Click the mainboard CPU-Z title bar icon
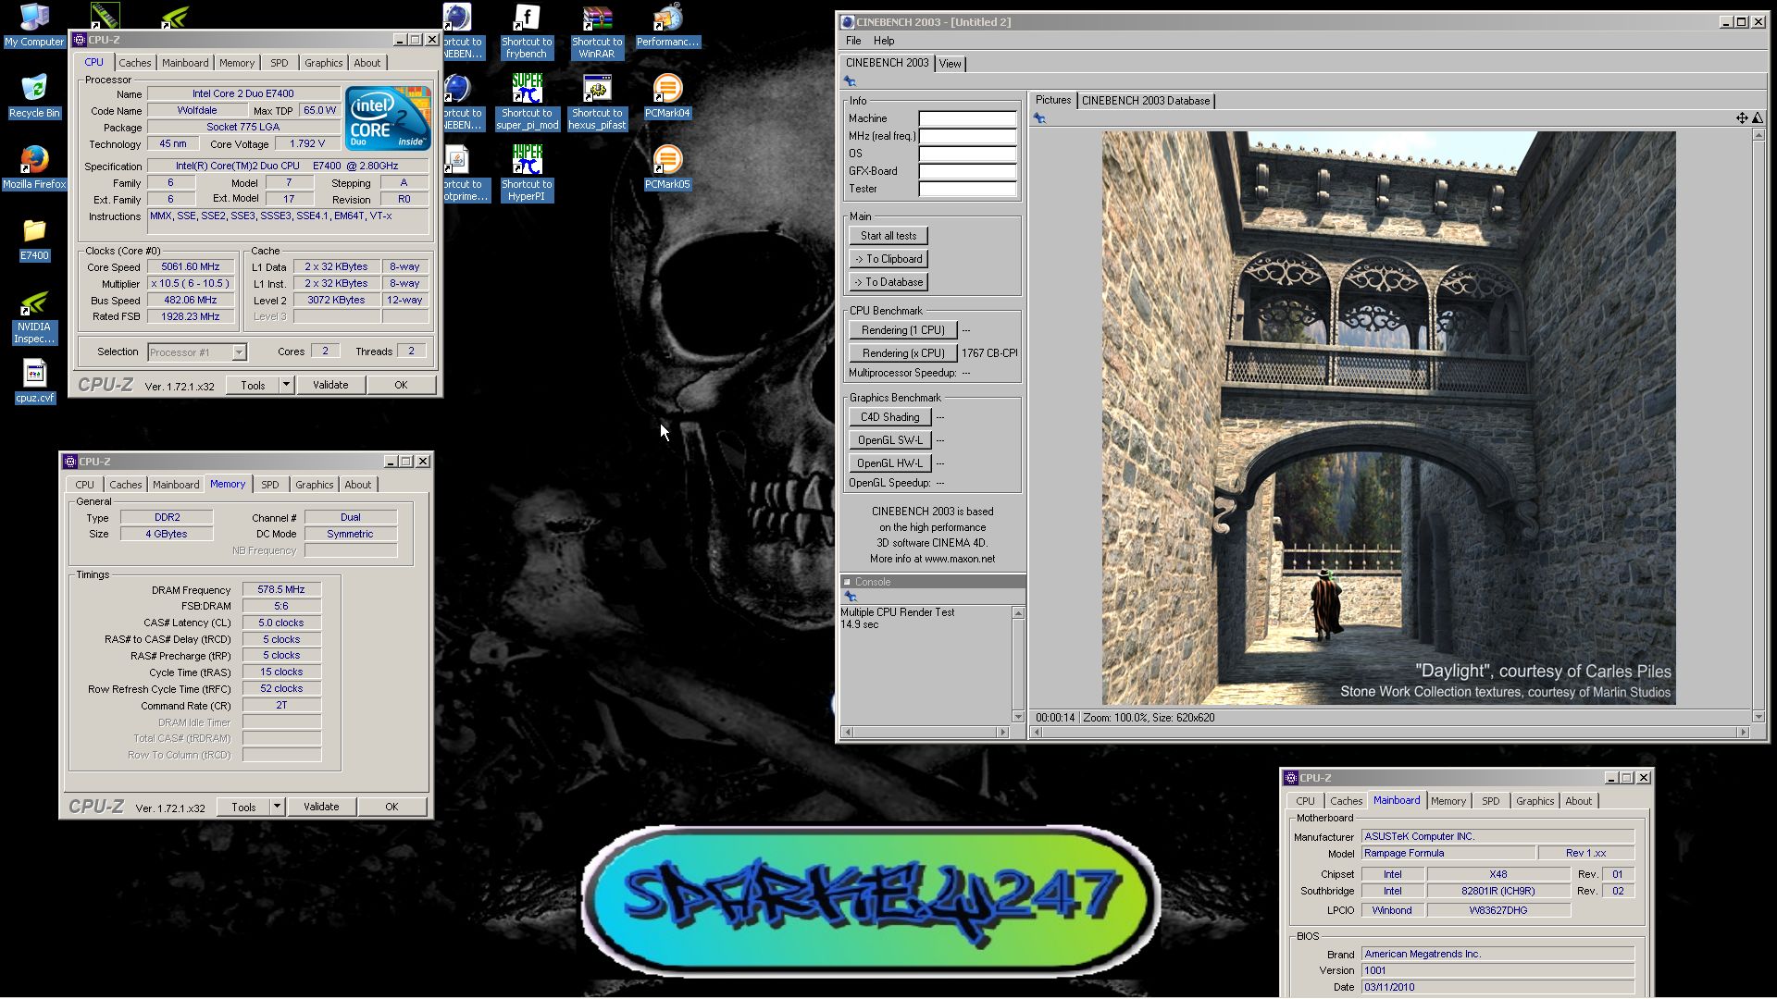 point(1291,778)
